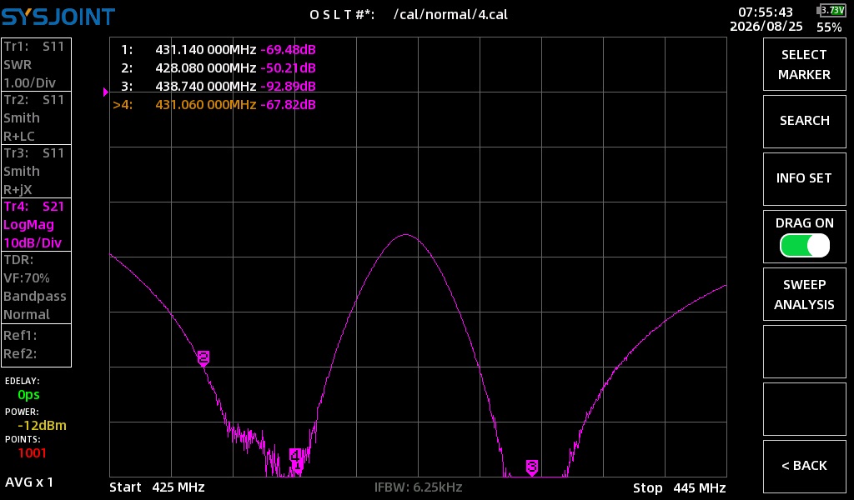854x500 pixels.
Task: Select trace Tr3 S11 Smith R+jX
Action: [37, 172]
